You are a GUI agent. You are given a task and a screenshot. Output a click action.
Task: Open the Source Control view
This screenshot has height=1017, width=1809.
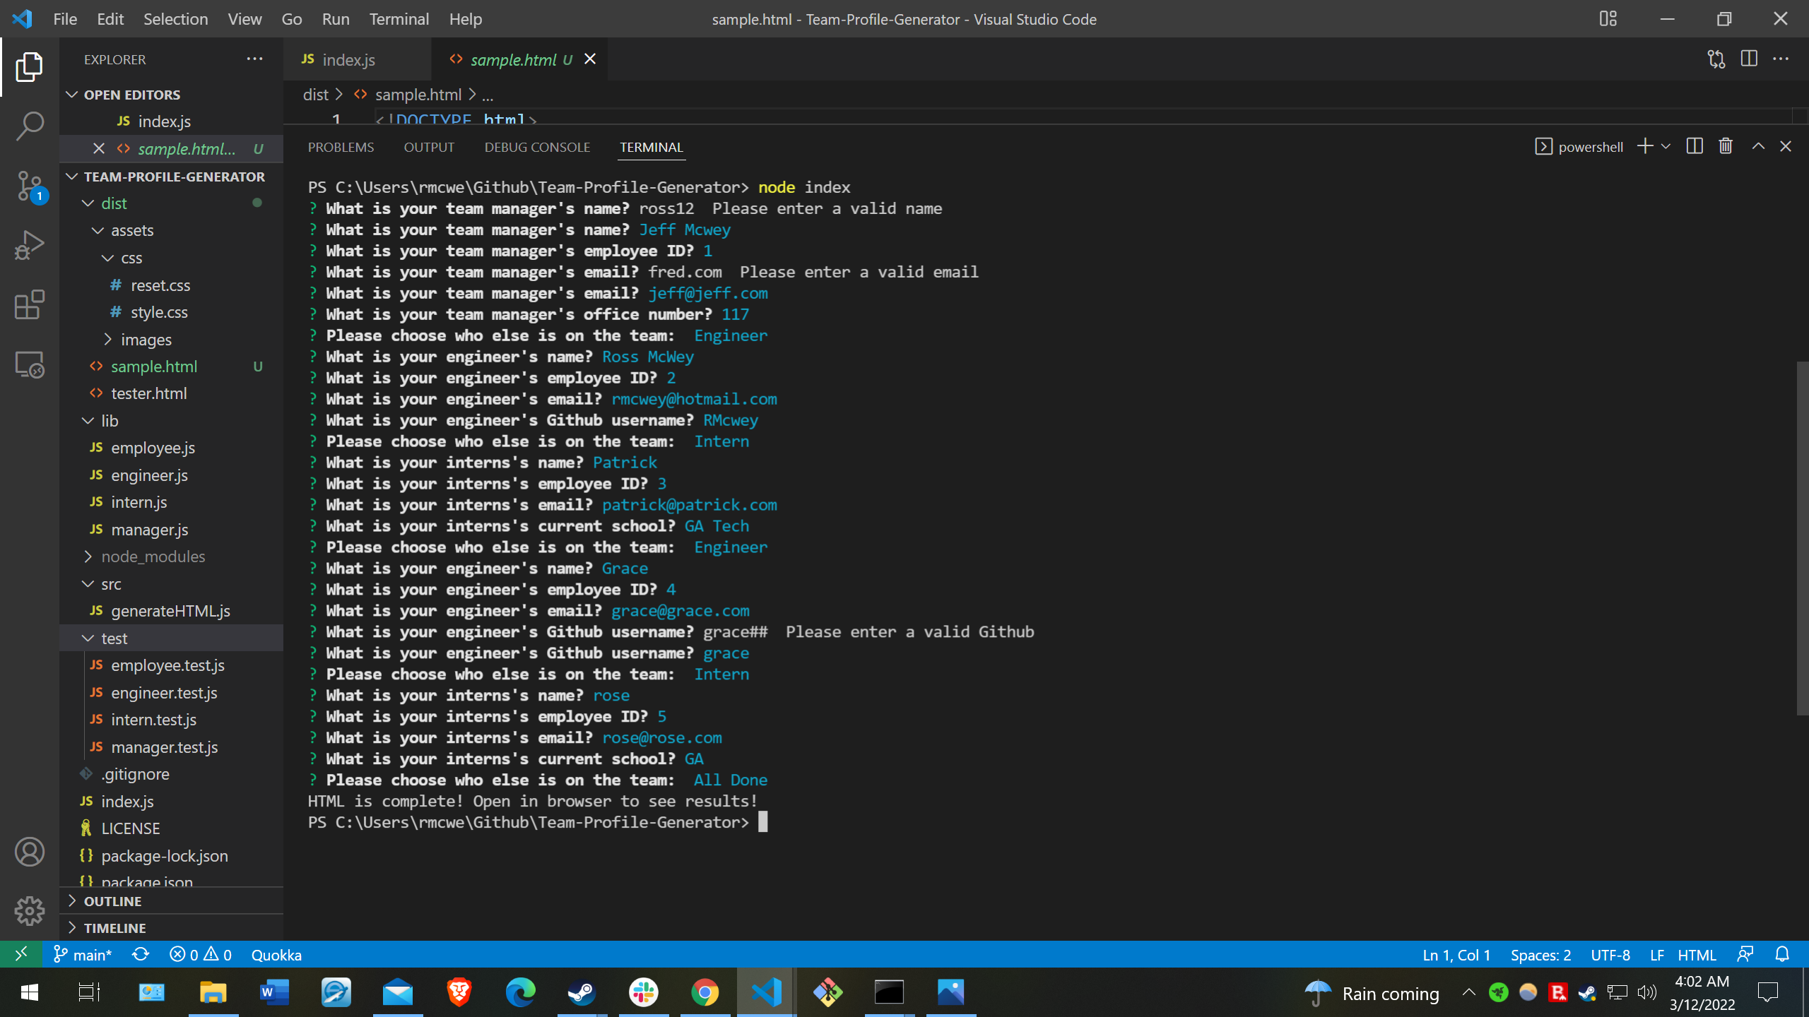pos(29,185)
